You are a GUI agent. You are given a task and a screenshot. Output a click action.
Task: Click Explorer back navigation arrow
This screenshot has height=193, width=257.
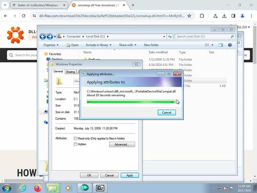tap(43, 36)
